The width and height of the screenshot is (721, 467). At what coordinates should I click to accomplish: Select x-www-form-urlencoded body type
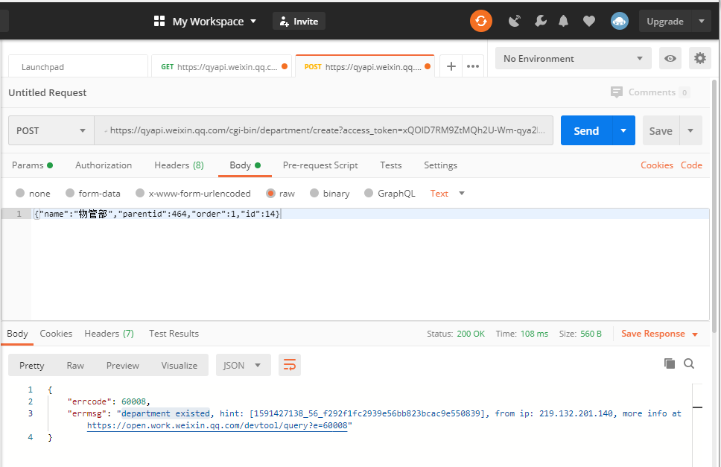click(140, 193)
